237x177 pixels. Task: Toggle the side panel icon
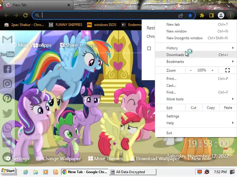(x=211, y=15)
